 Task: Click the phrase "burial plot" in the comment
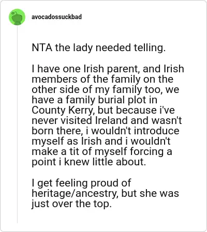point(122,100)
